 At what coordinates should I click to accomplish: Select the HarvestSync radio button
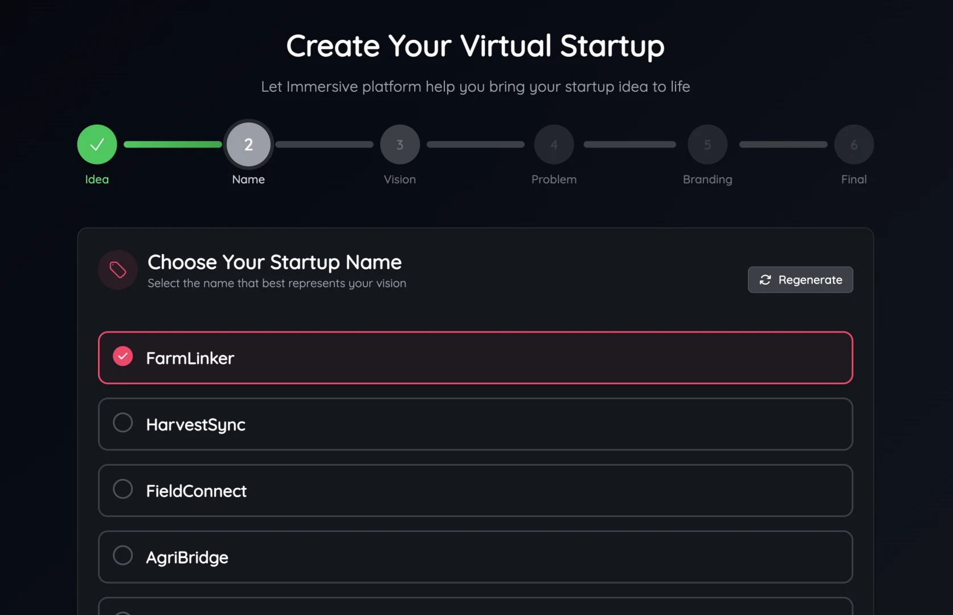(122, 423)
